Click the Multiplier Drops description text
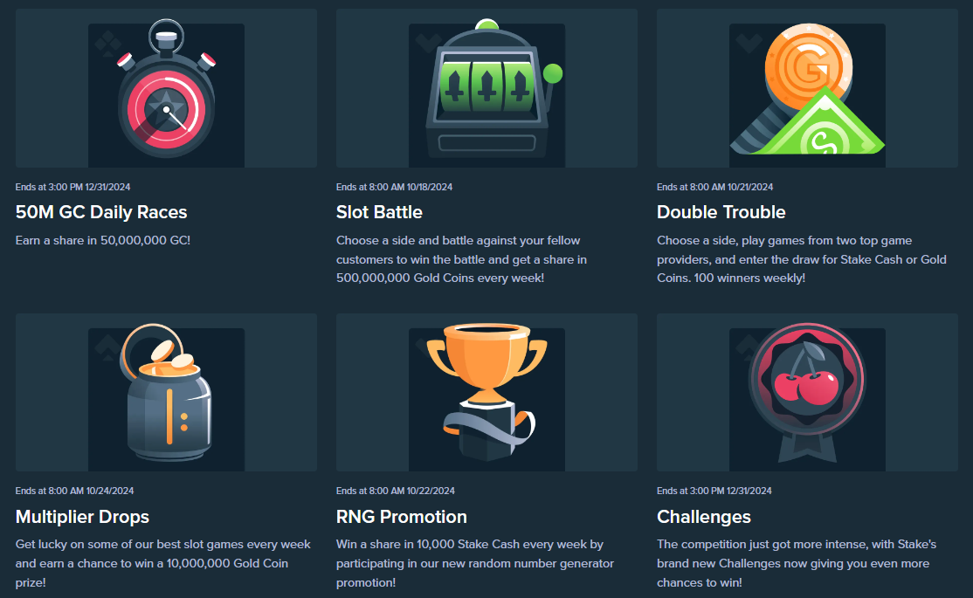The image size is (973, 598). tap(163, 563)
